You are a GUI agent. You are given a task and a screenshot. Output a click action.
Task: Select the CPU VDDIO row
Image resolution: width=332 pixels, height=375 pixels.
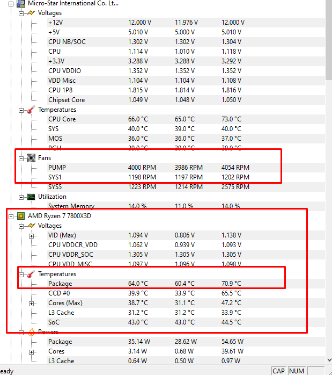point(186,71)
